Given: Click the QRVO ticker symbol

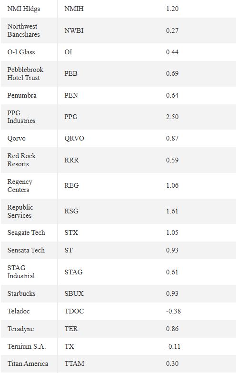Looking at the screenshot, I should [x=74, y=138].
